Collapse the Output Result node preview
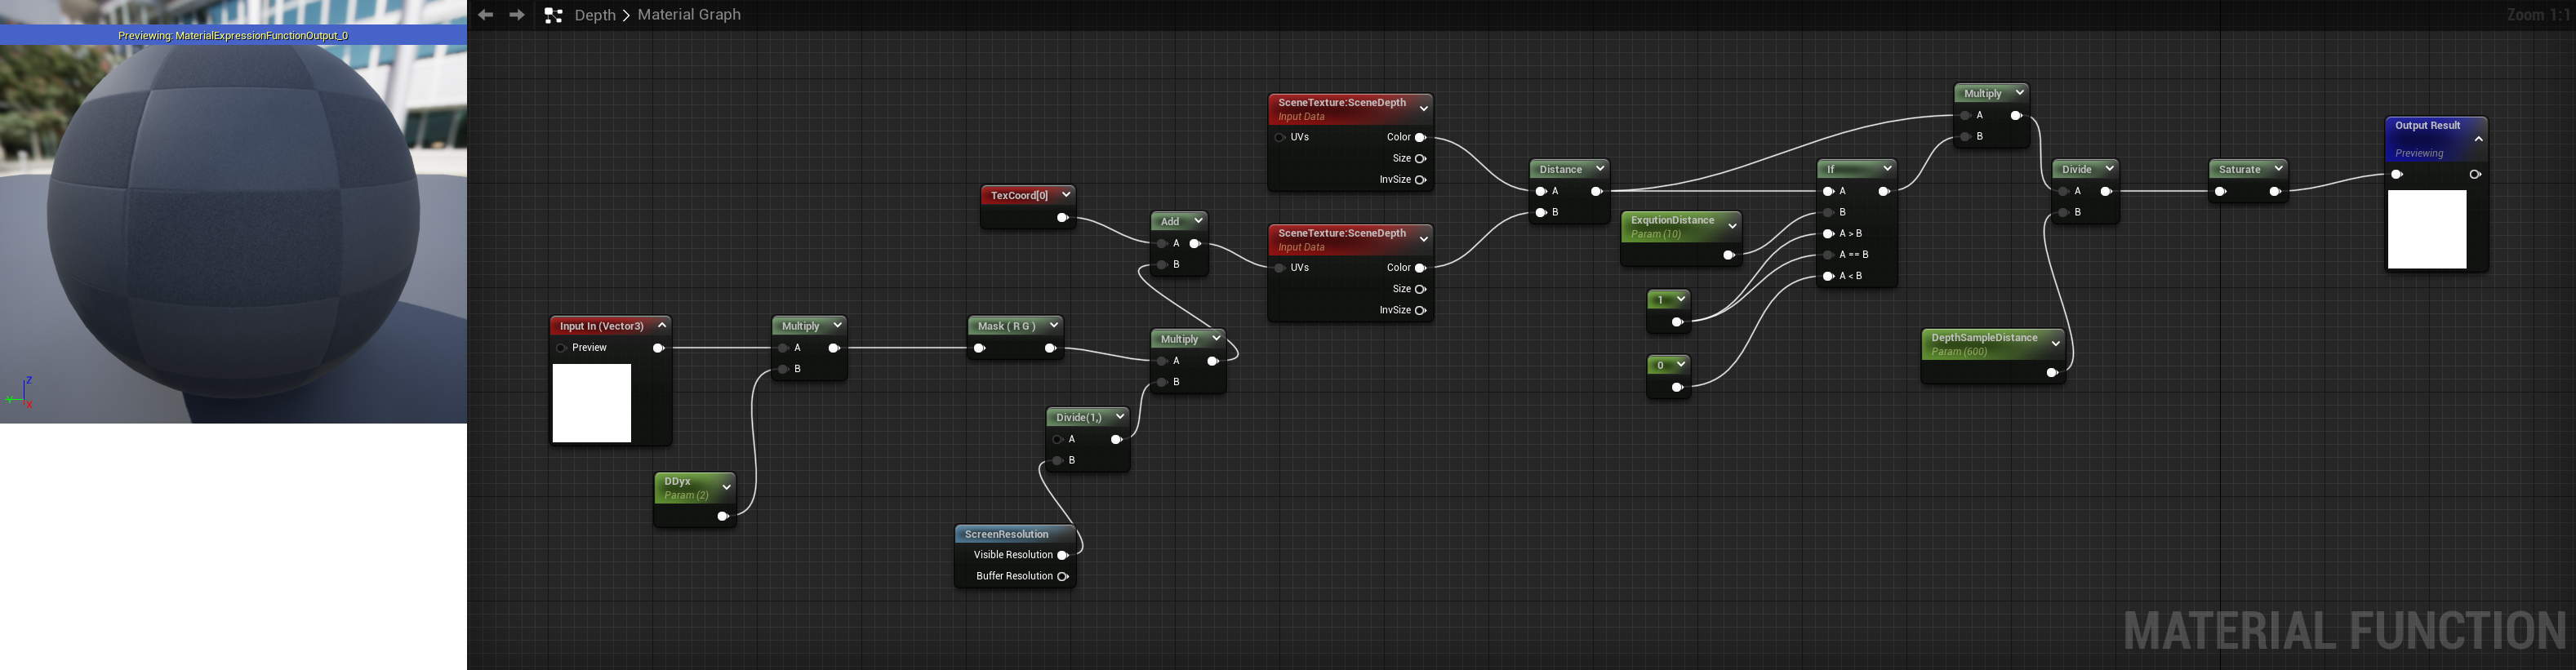Viewport: 2576px width, 670px height. click(2479, 139)
